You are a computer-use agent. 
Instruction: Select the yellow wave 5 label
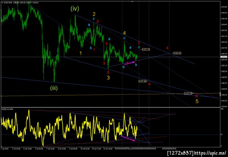point(197,101)
